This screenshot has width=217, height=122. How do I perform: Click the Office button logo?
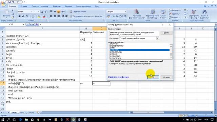point(3,3)
